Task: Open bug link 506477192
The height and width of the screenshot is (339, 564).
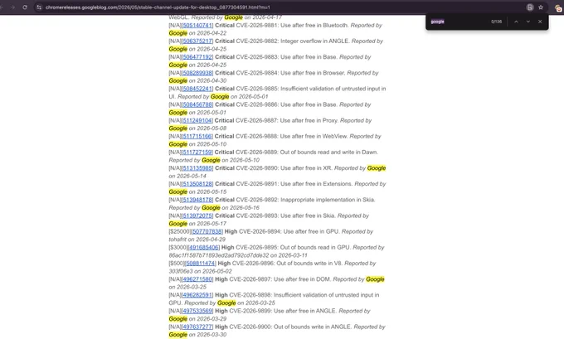Action: pyautogui.click(x=197, y=57)
